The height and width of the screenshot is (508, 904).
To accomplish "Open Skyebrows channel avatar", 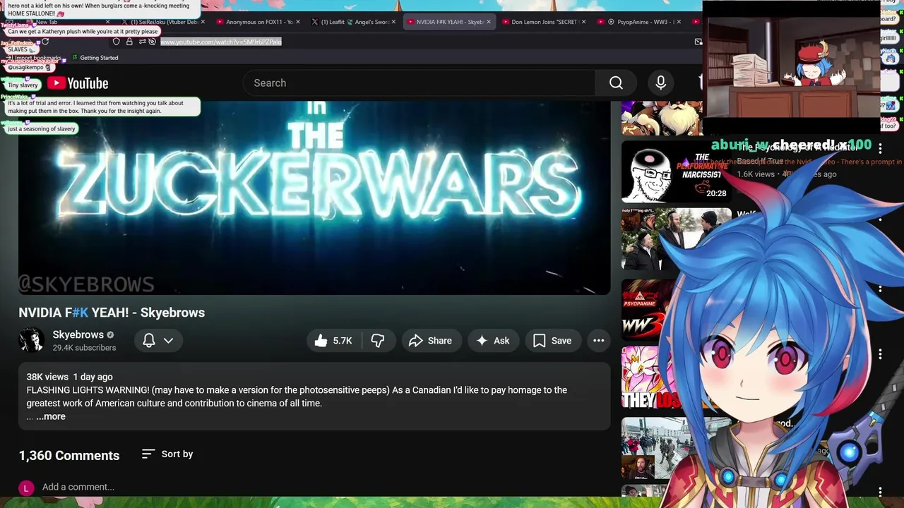I will [31, 340].
